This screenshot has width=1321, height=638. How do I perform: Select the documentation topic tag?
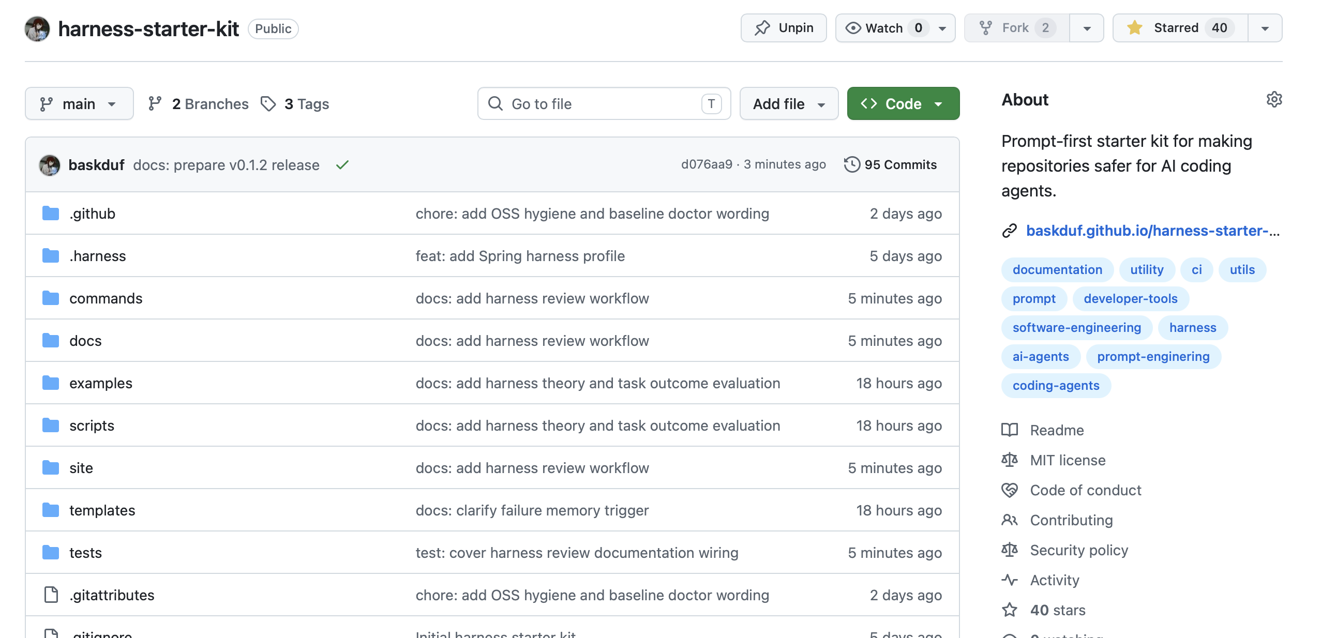point(1057,270)
